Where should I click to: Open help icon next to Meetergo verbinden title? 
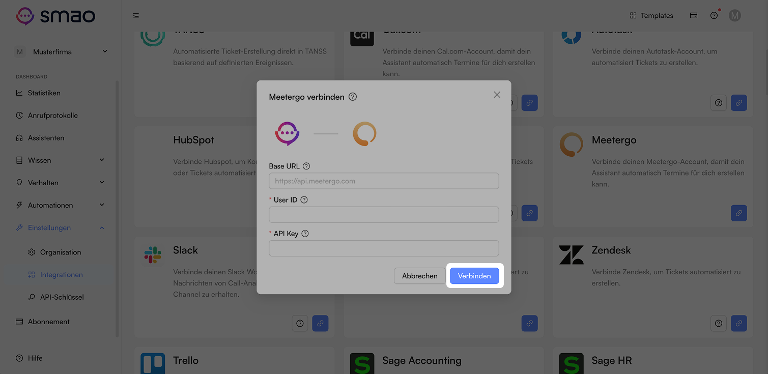[353, 97]
